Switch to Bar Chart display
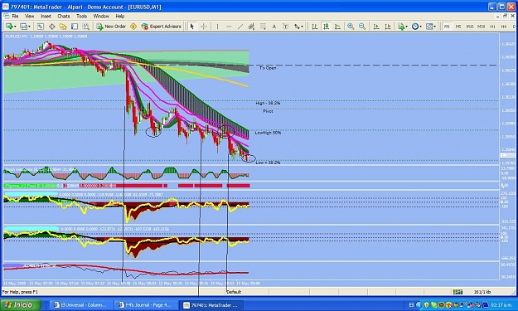This screenshot has width=518, height=311. (x=314, y=27)
